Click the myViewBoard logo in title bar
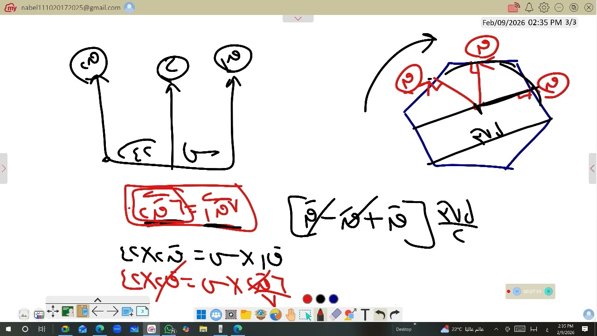The image size is (597, 336). (x=10, y=7)
